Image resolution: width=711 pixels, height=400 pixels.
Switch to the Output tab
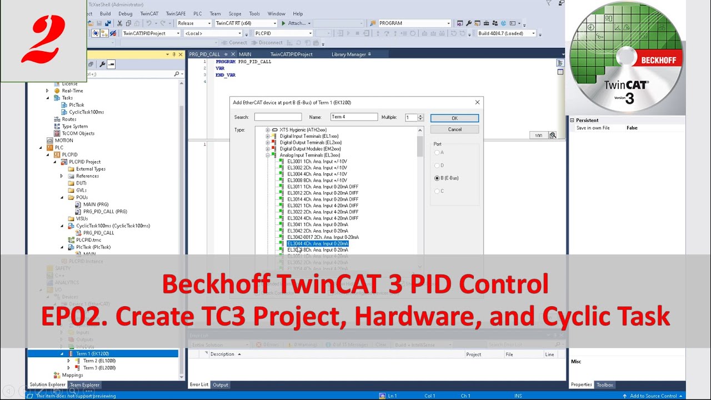221,384
